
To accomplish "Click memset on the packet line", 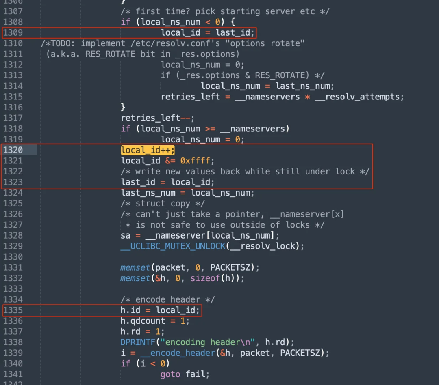I will [x=135, y=268].
